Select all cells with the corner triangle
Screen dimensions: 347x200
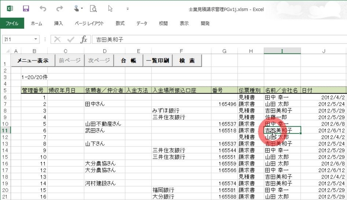click(8, 51)
